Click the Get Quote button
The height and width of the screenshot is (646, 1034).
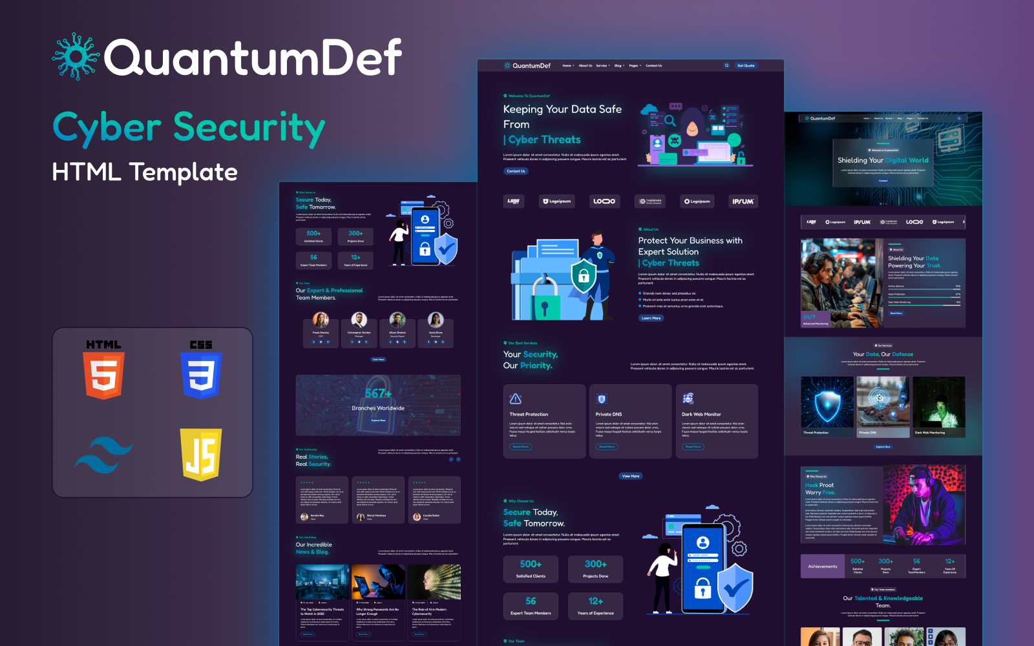[746, 65]
